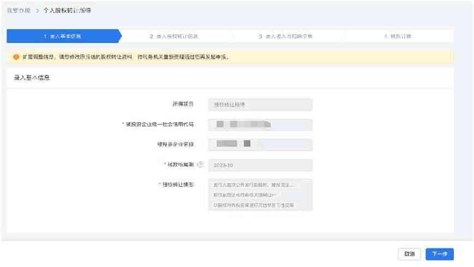Image resolution: width=474 pixels, height=267 pixels.
Task: Go to step 4 税款计算
Action: coord(398,37)
